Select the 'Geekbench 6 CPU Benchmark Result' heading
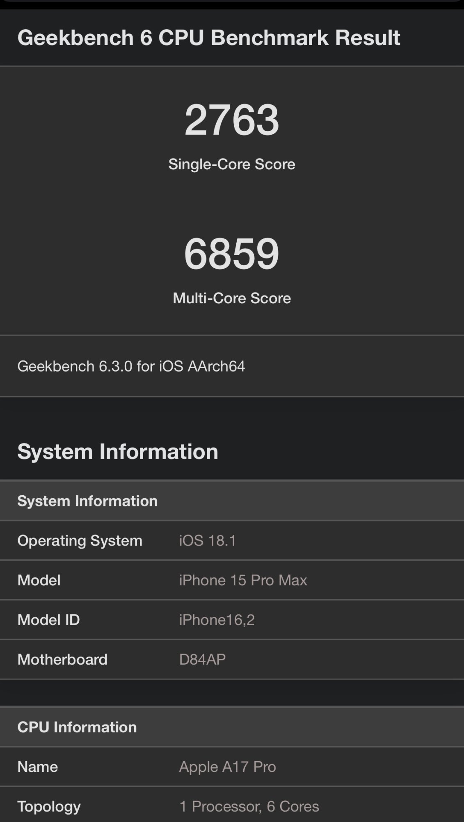This screenshot has width=464, height=822. point(208,38)
